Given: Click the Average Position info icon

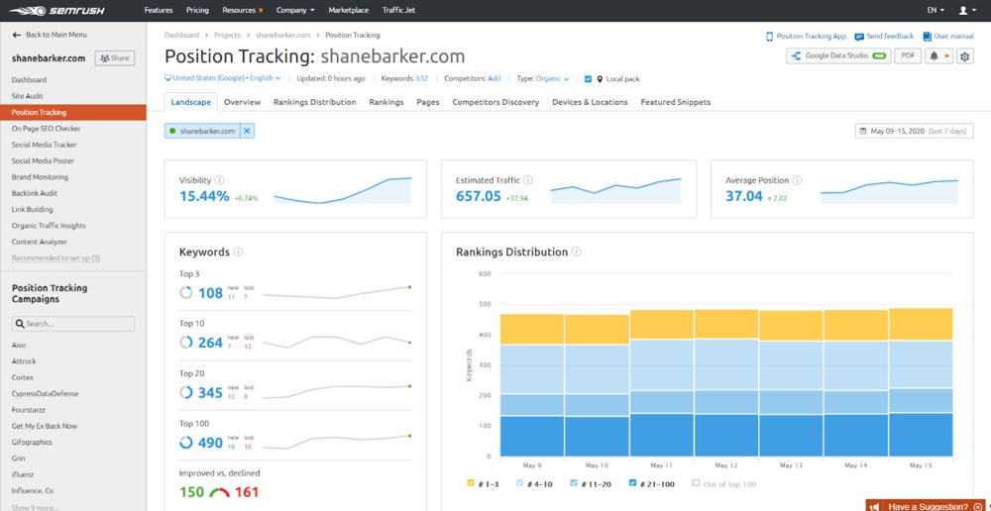Looking at the screenshot, I should [x=797, y=180].
